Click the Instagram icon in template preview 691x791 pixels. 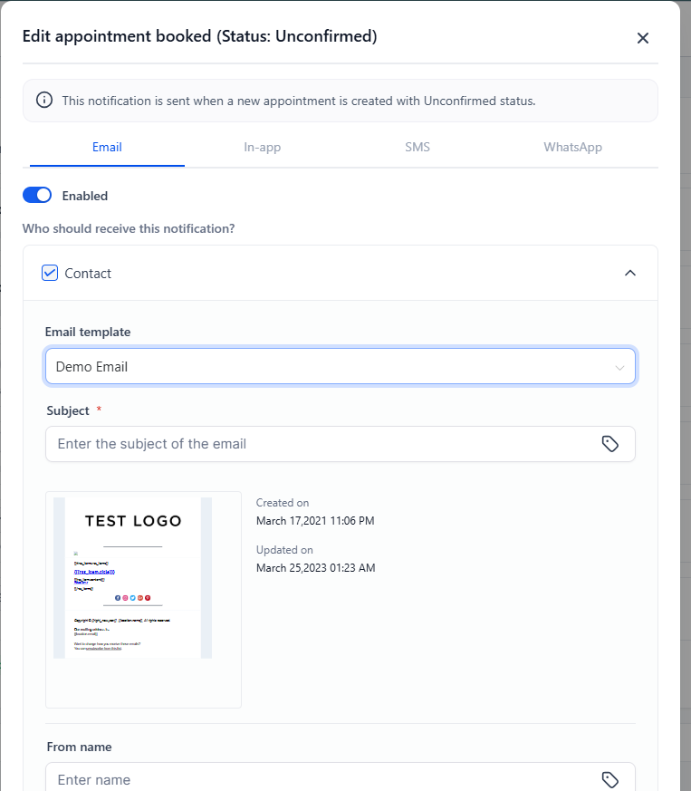125,598
